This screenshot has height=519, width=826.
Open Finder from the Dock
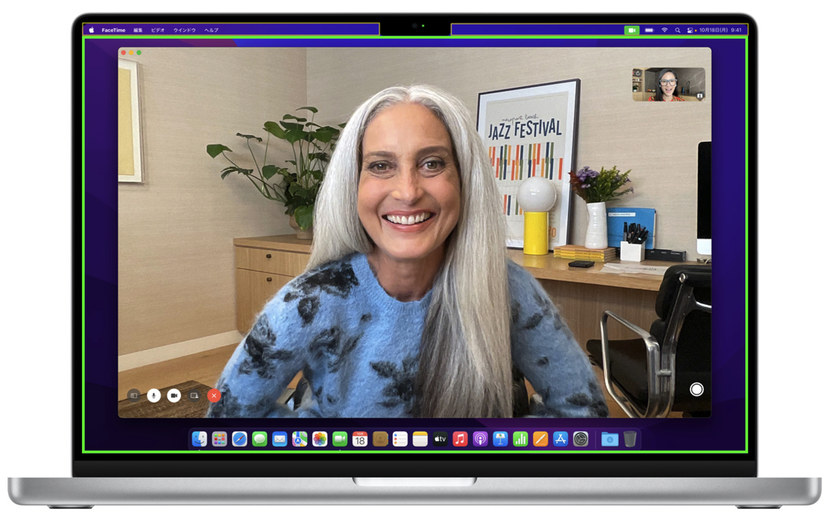coord(200,439)
